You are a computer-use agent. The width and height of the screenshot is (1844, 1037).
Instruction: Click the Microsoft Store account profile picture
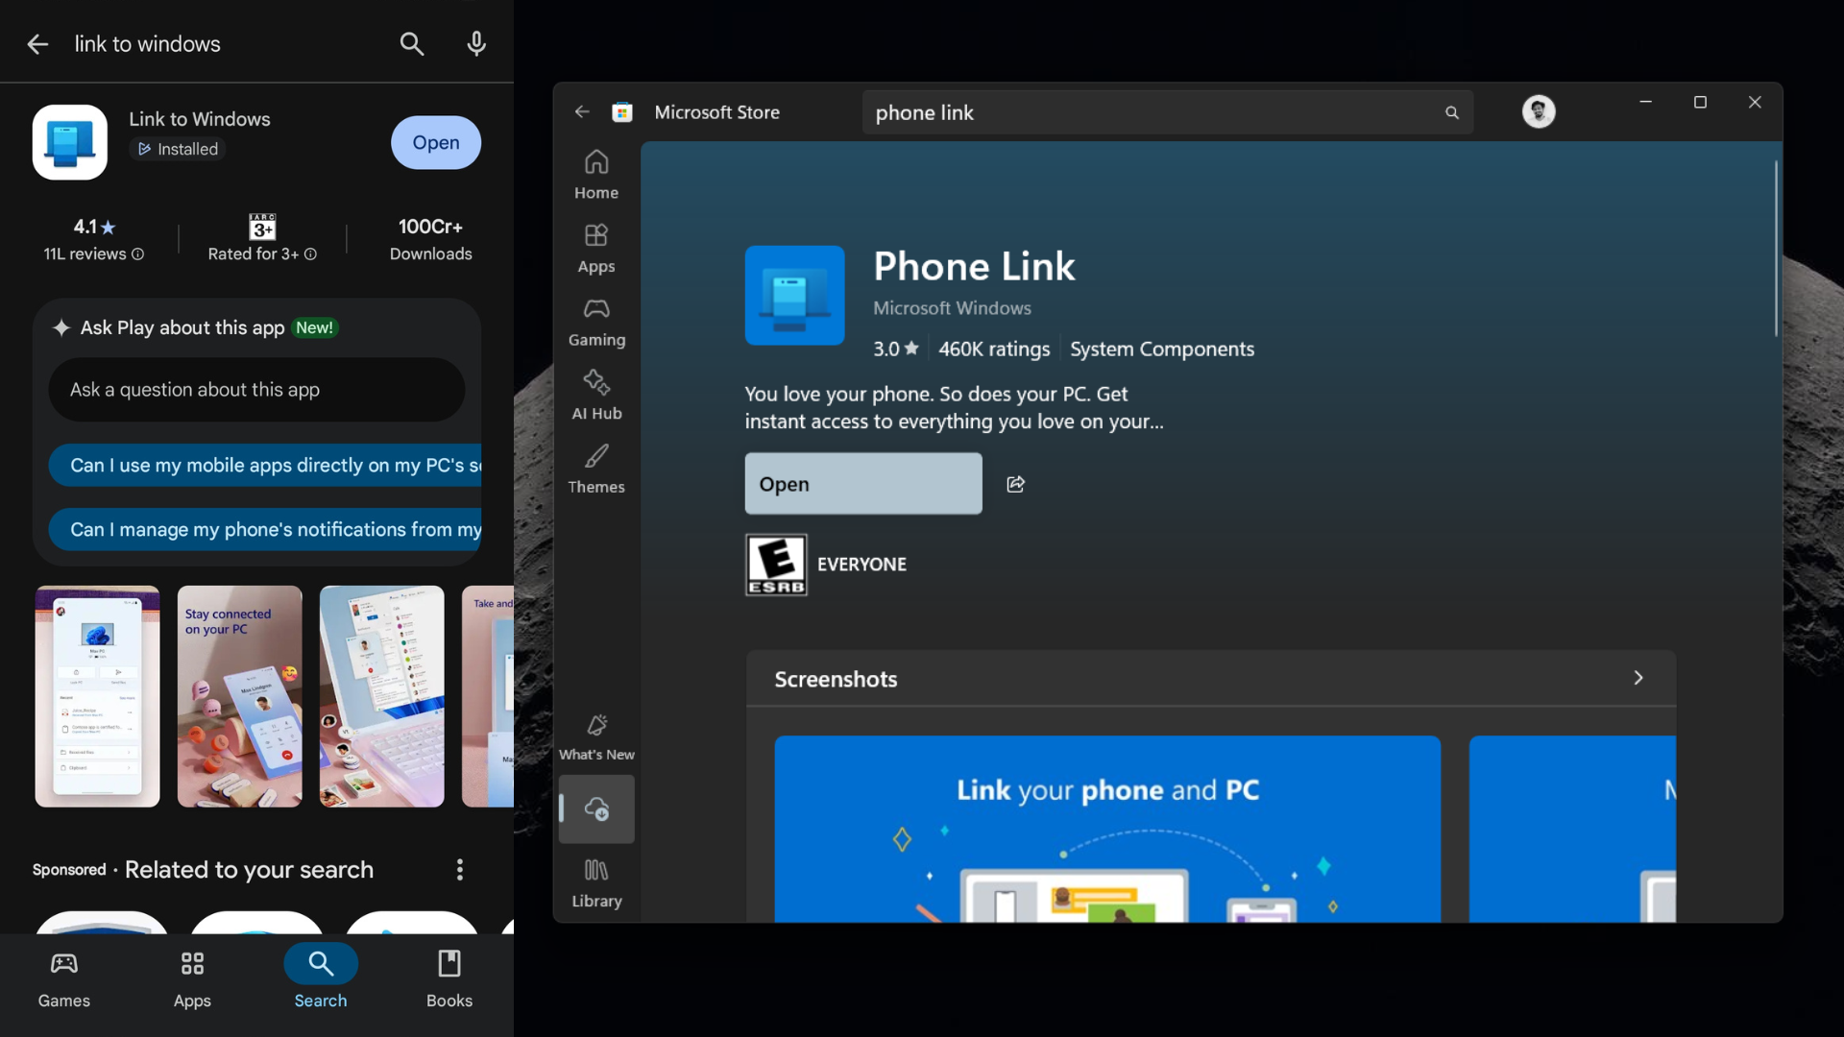pos(1539,111)
